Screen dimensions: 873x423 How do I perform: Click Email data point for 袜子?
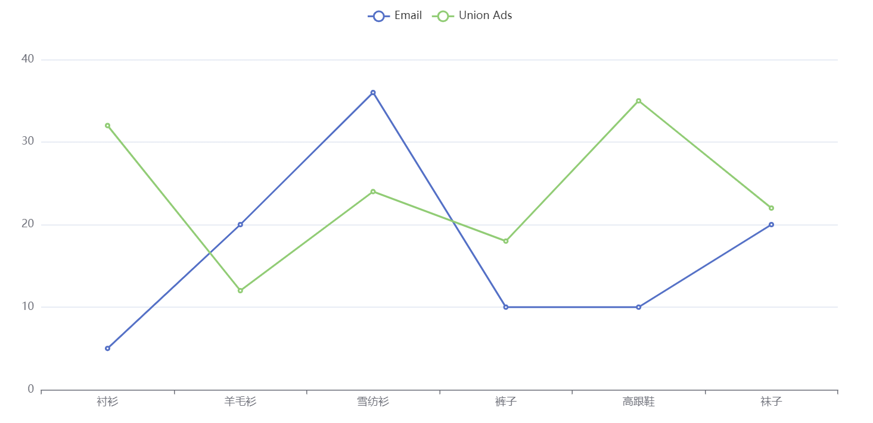click(x=771, y=224)
